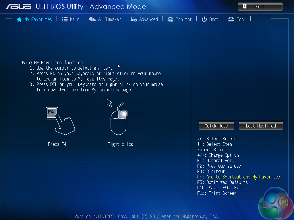Click the 'Press F4' caption
This screenshot has height=220, width=294.
click(x=57, y=144)
